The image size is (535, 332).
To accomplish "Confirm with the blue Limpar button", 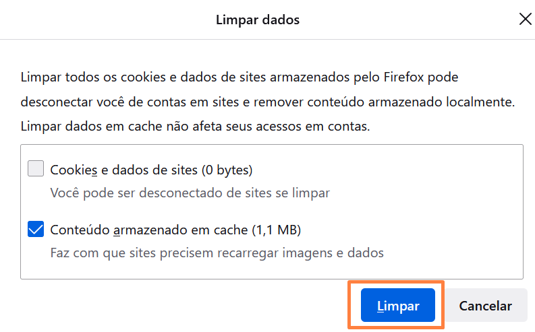I will tap(398, 305).
